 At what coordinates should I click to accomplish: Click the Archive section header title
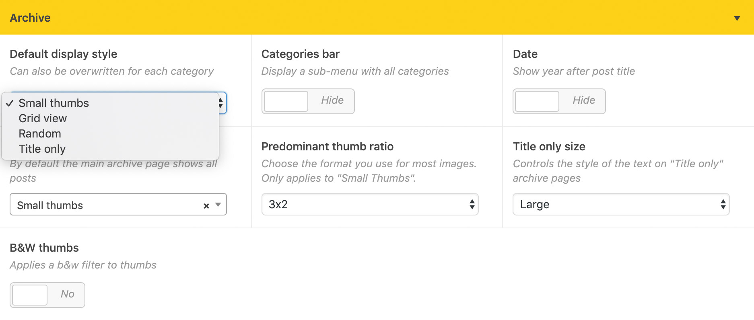point(30,18)
